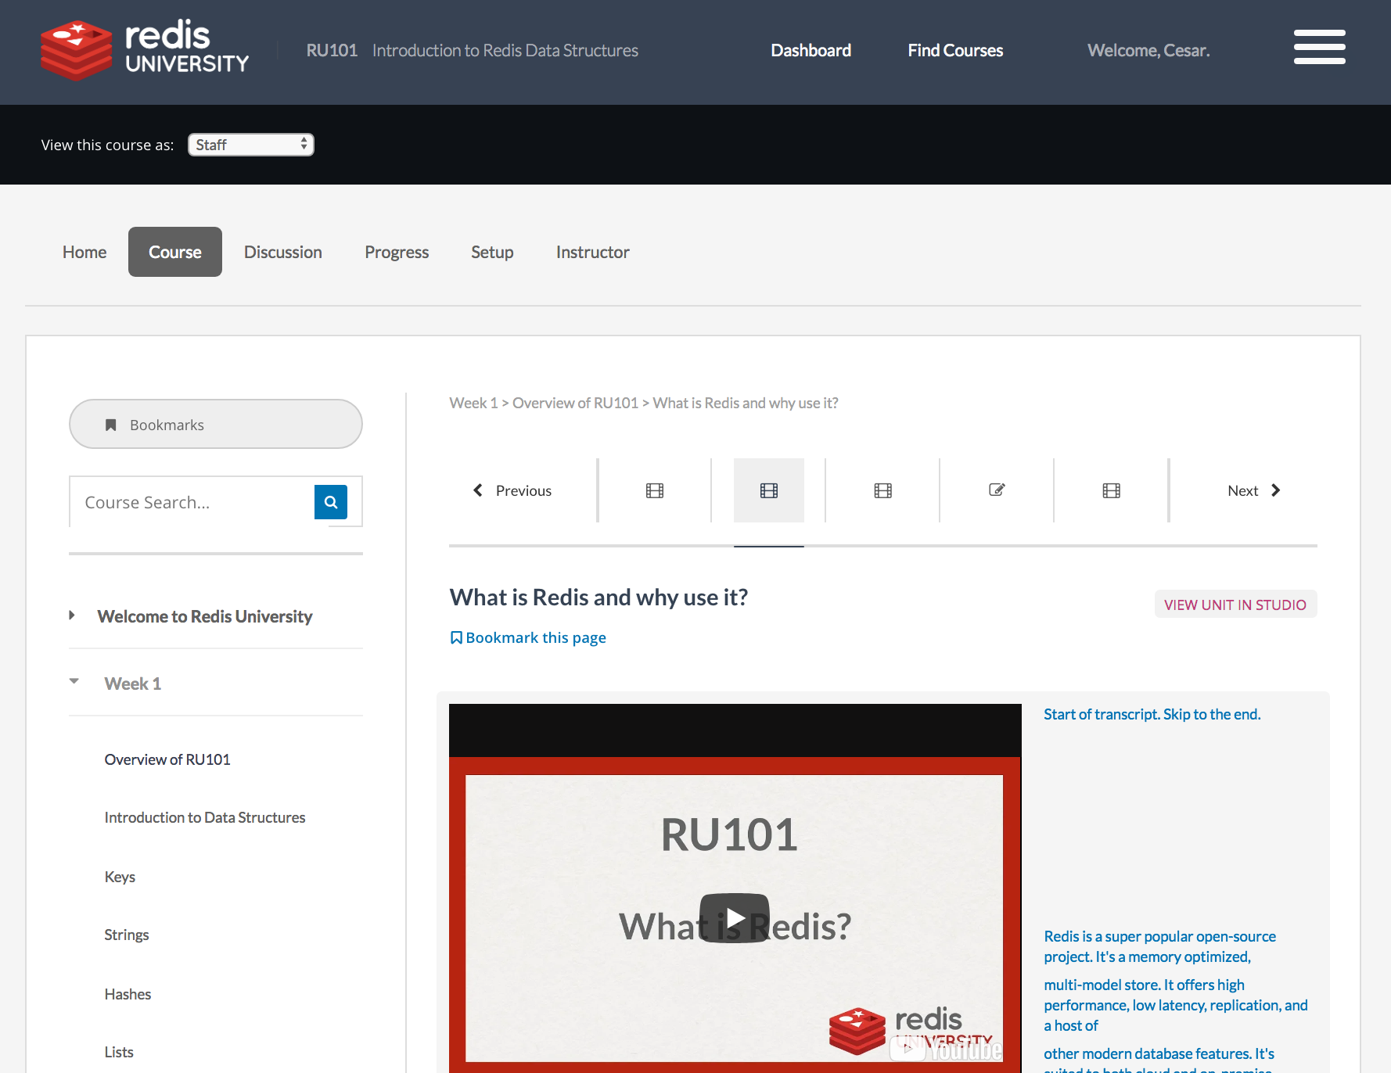This screenshot has width=1391, height=1073.
Task: Open the third video unit icon
Action: pos(883,490)
